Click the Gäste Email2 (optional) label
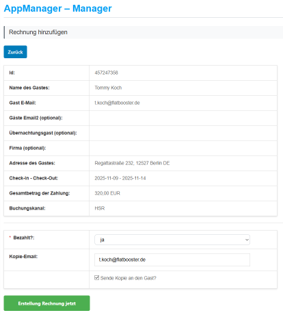283x315 pixels. 36,118
